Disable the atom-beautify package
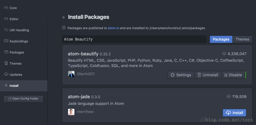The height and width of the screenshot is (125, 256). coord(233,75)
